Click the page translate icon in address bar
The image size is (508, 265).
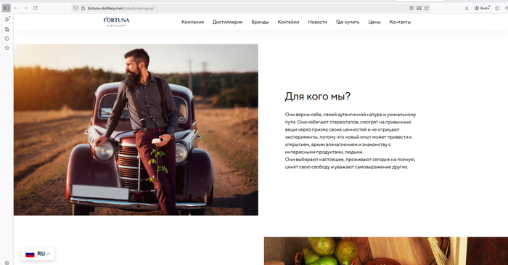click(419, 8)
